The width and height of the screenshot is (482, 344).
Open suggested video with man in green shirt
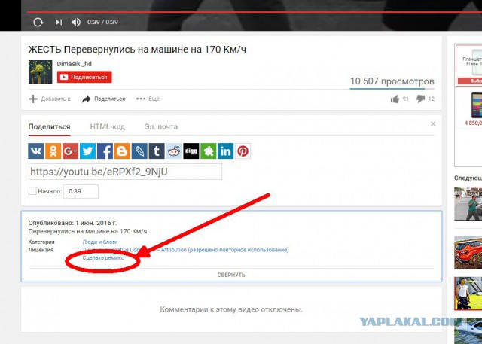click(x=468, y=203)
